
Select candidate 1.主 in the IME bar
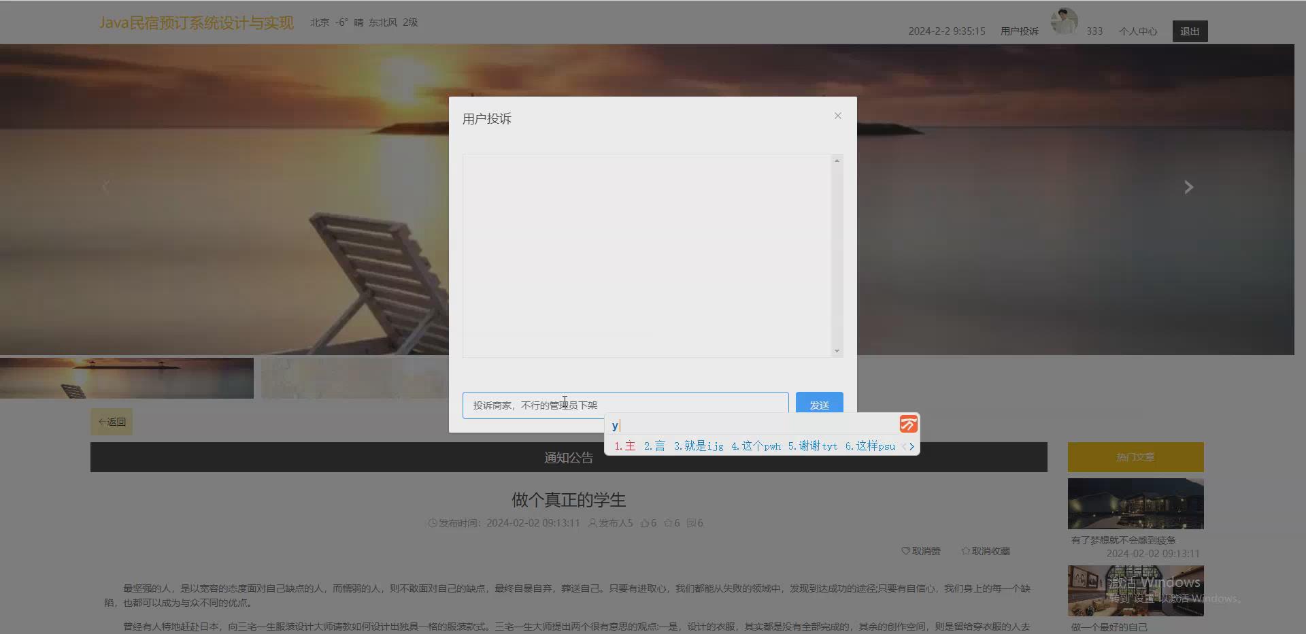[624, 446]
